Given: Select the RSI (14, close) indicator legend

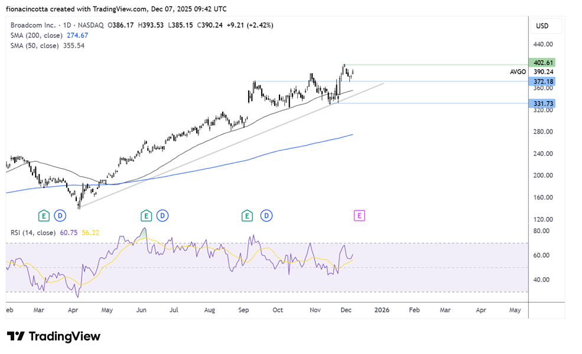Looking at the screenshot, I should pos(33,233).
